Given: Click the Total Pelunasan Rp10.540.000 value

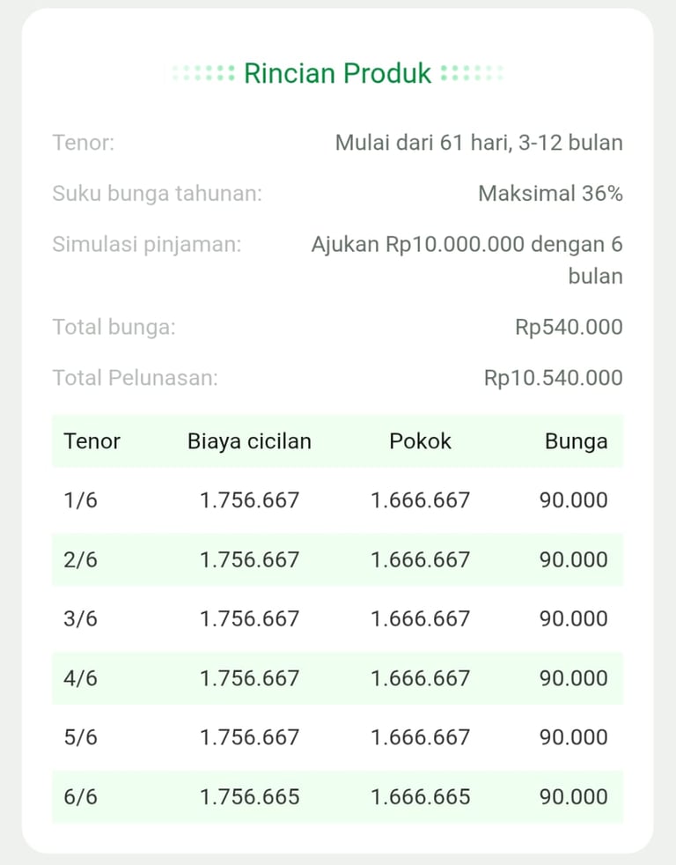Looking at the screenshot, I should tap(553, 379).
